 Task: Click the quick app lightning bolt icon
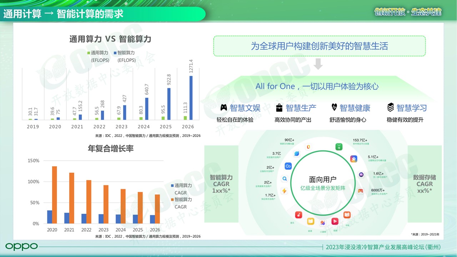(285, 191)
